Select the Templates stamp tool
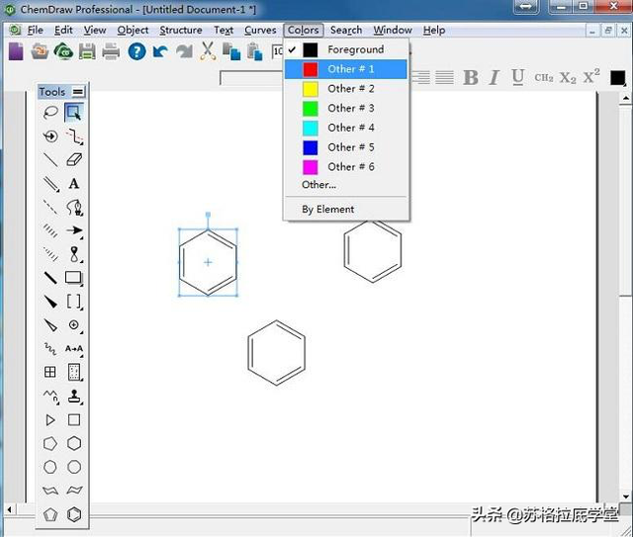This screenshot has height=537, width=633. (74, 397)
